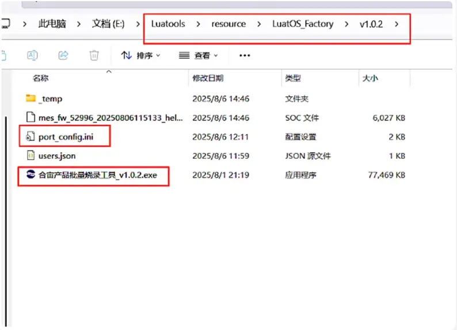Expand chevron between 文档 (E:) and Luatools
The image size is (457, 330).
pyautogui.click(x=138, y=24)
